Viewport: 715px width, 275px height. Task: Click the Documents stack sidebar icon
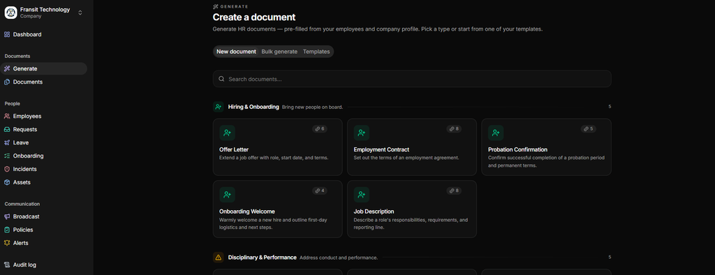pos(7,82)
